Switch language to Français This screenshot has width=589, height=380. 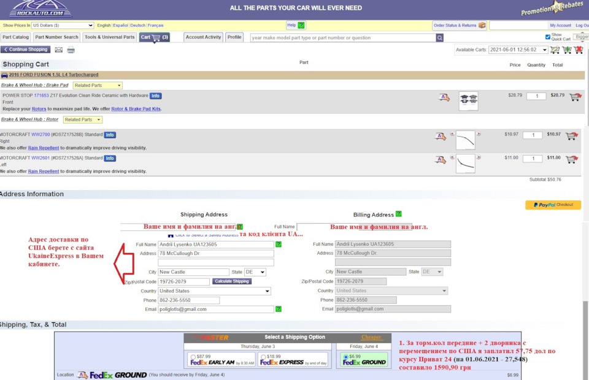click(x=155, y=26)
